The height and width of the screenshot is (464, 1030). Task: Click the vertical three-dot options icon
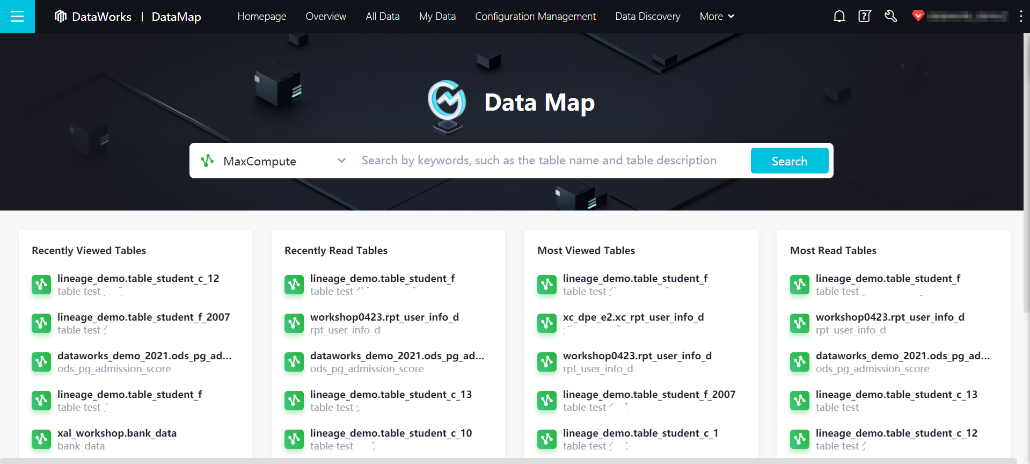pos(1020,17)
